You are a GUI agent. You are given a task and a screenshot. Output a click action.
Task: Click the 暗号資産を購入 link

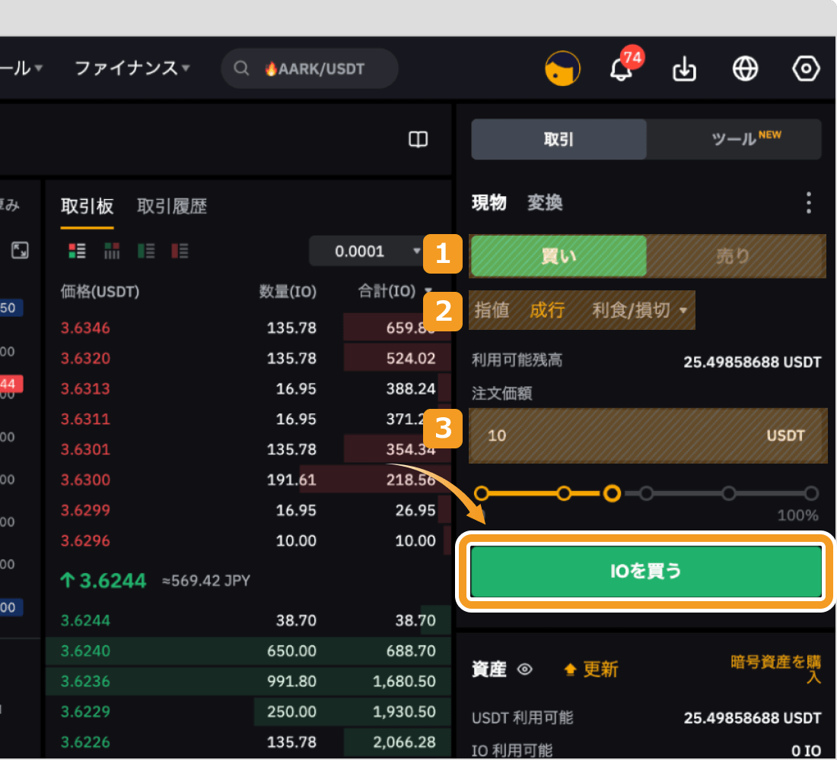(x=775, y=669)
